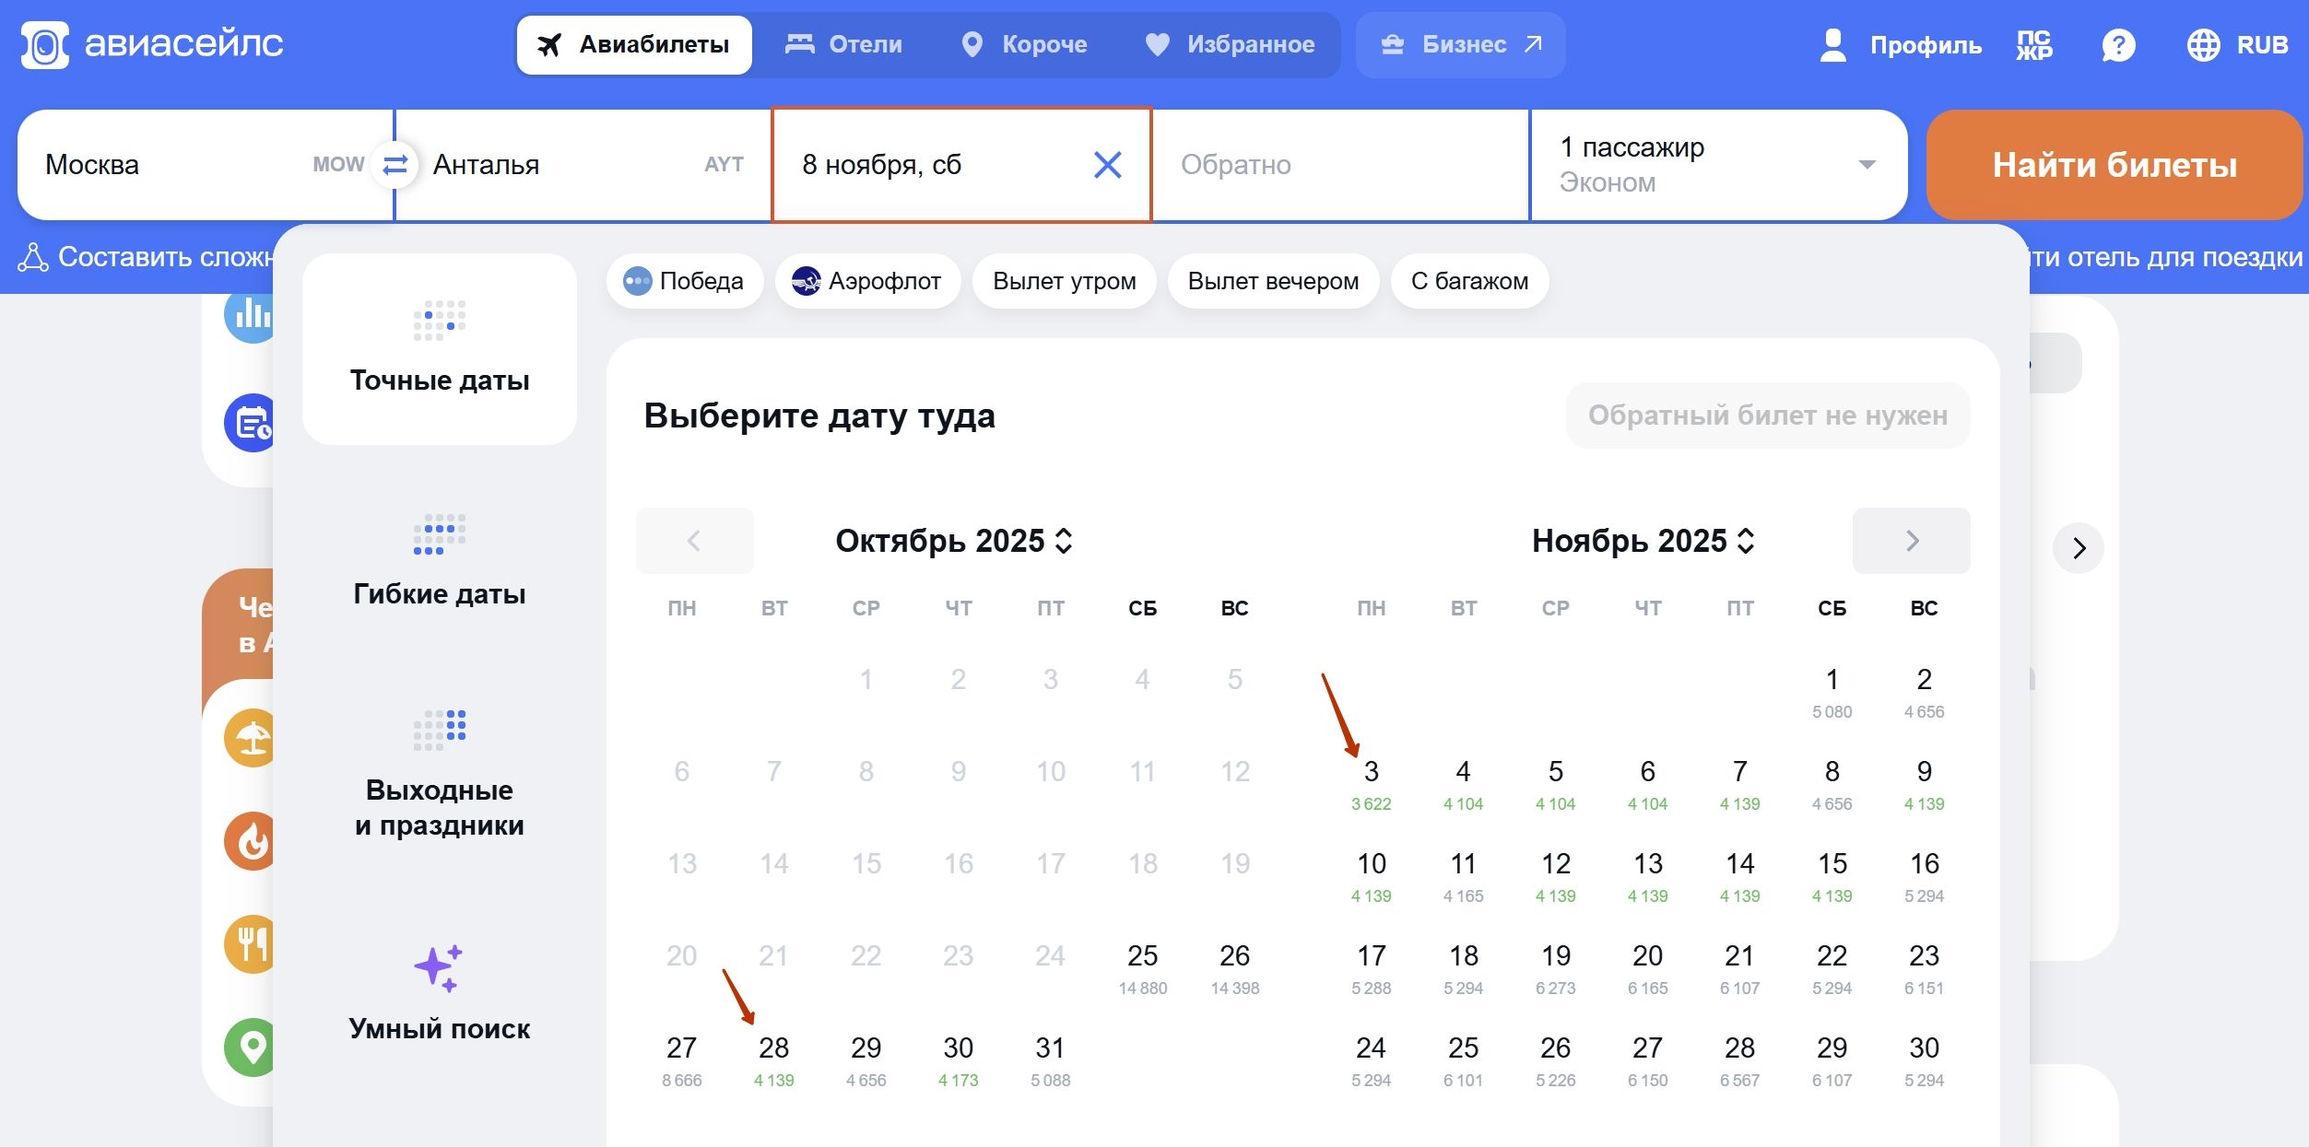Click the Авиасейлс logo icon
The width and height of the screenshot is (2309, 1147).
coord(48,43)
